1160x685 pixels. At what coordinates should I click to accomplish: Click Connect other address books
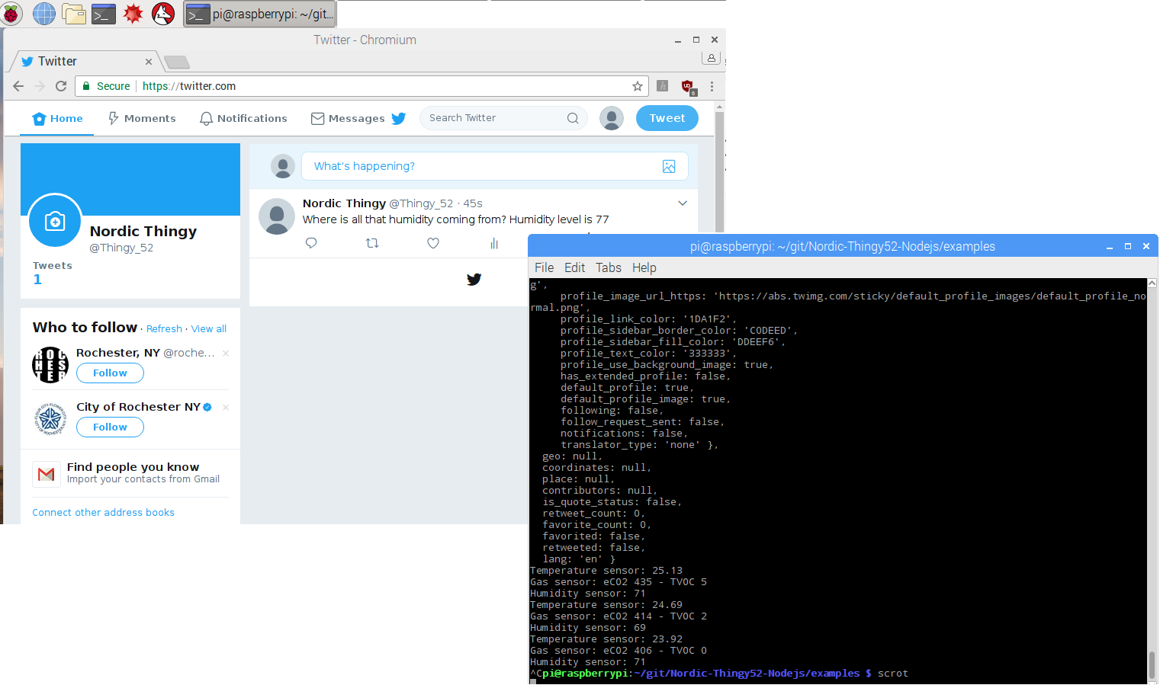coord(103,513)
